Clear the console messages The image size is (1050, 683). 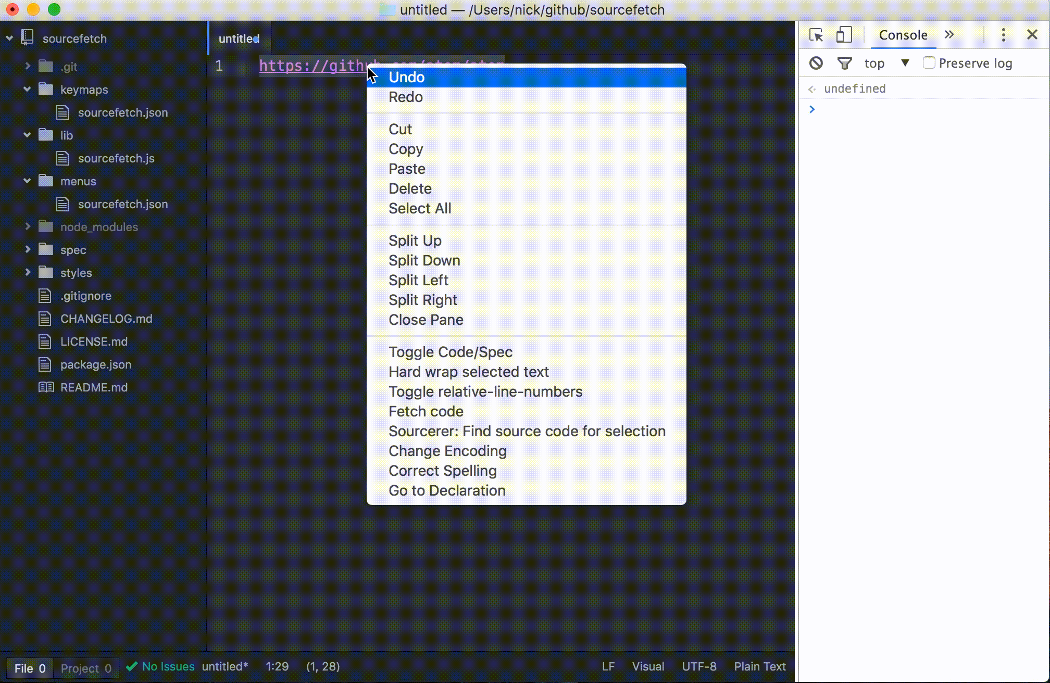[x=816, y=63]
